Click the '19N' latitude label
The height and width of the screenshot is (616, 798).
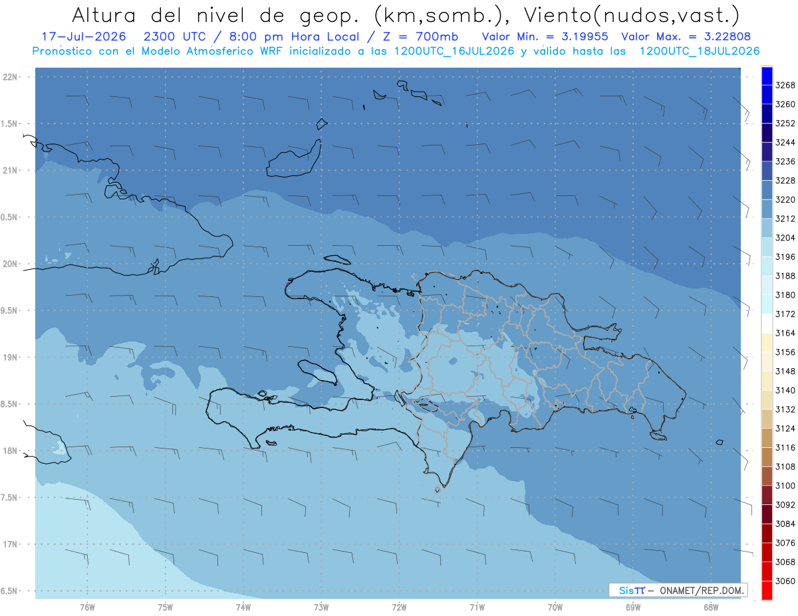coord(11,358)
